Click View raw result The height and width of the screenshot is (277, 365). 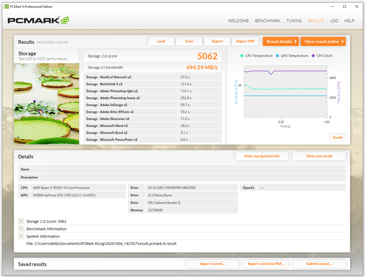(319, 156)
